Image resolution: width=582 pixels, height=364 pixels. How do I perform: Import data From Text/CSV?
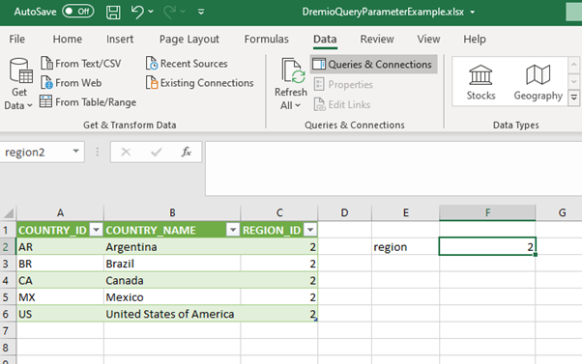[x=80, y=64]
